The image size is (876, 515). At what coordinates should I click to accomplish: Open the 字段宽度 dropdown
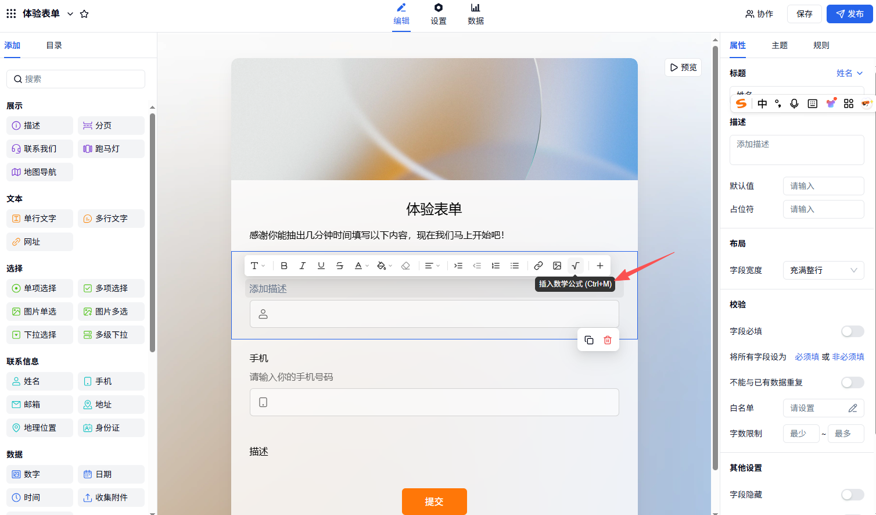coord(823,270)
